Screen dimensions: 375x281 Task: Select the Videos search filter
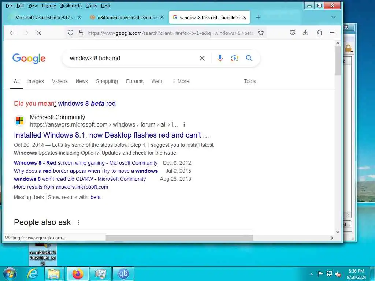pos(60,81)
